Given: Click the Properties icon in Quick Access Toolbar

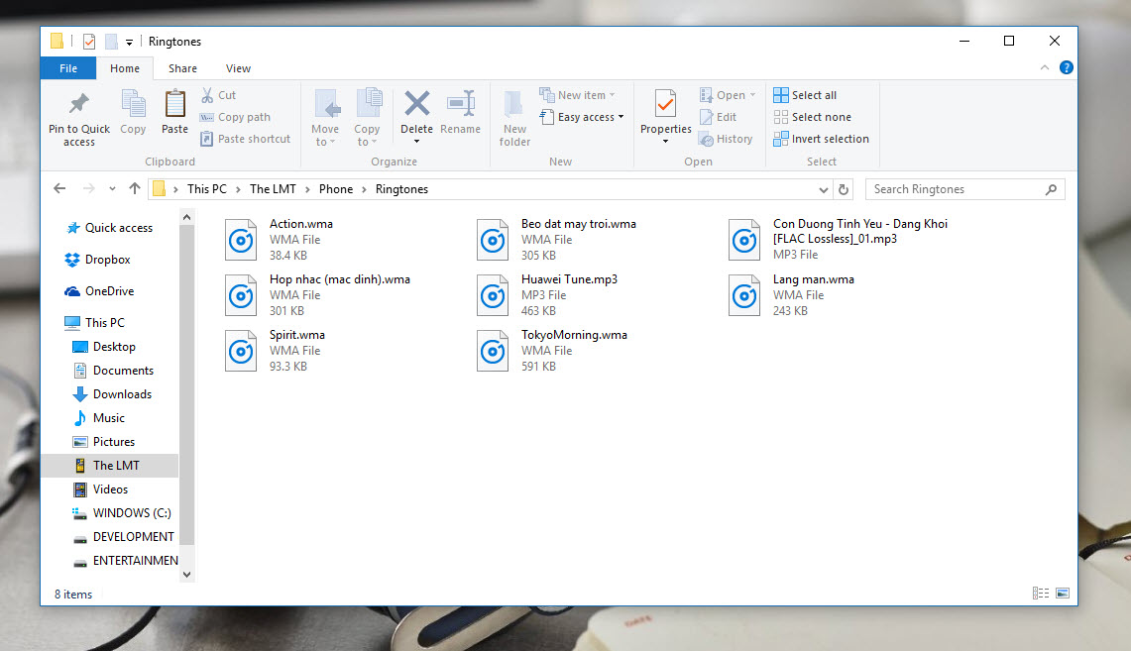Looking at the screenshot, I should pyautogui.click(x=89, y=42).
